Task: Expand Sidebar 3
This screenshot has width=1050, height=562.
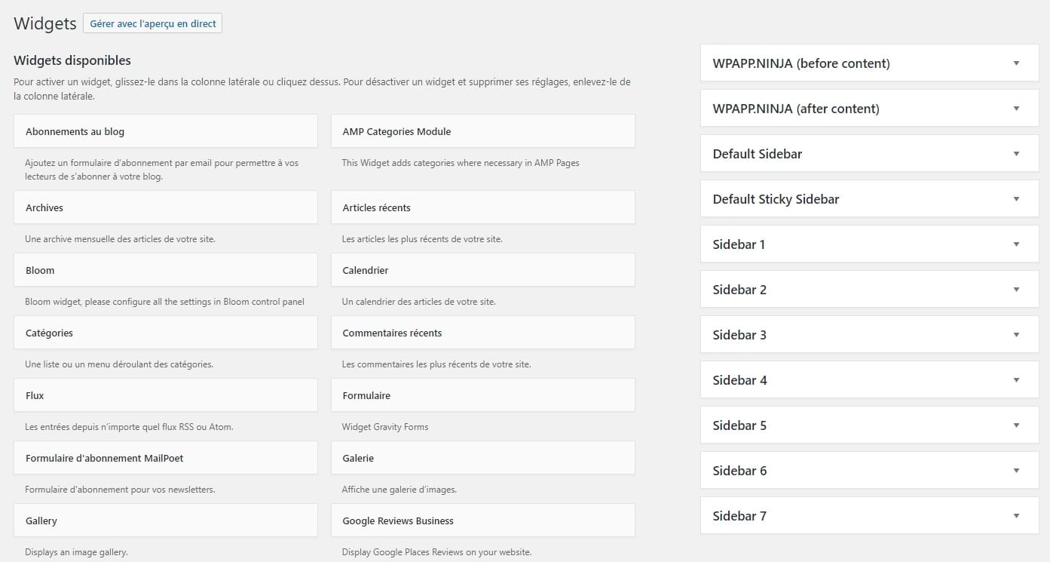Action: coord(868,334)
